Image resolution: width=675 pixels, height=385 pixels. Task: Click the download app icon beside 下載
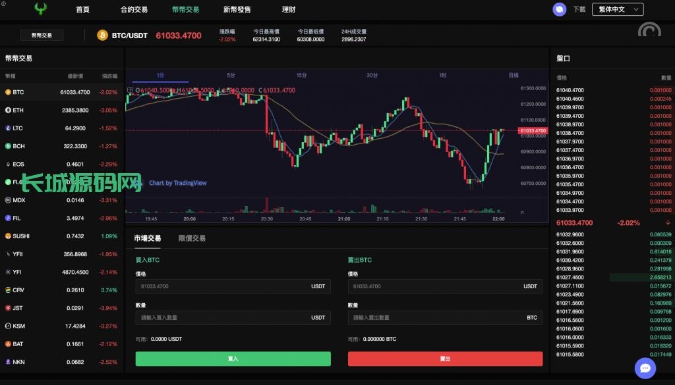tap(560, 9)
